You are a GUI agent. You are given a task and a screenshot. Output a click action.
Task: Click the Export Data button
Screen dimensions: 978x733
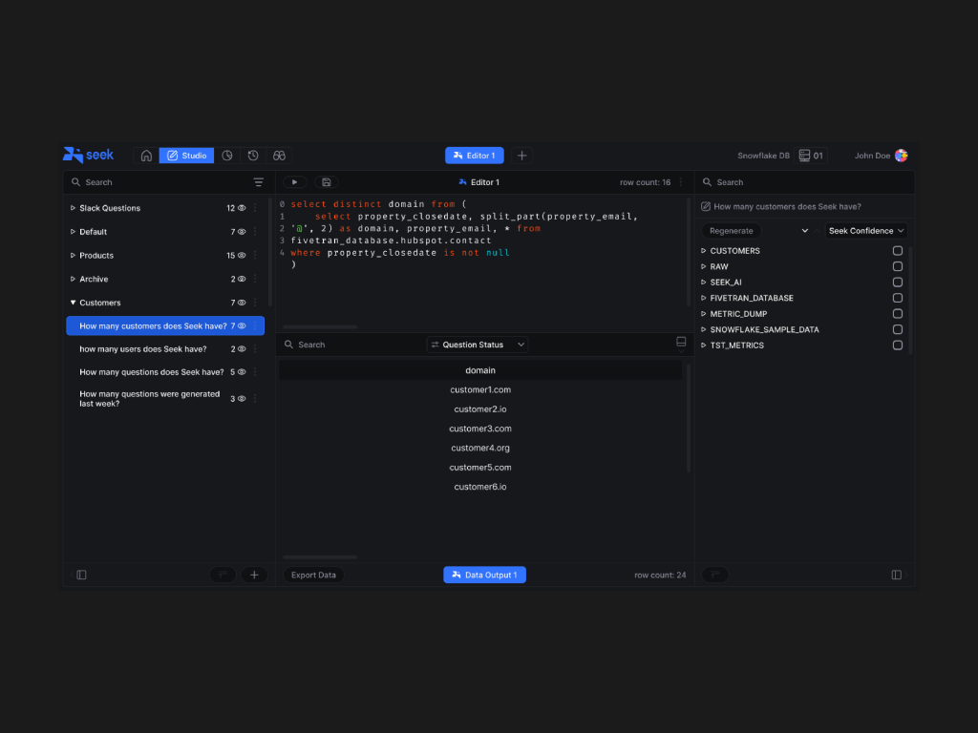point(313,575)
